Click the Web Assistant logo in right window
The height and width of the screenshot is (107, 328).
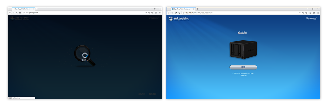[179, 18]
